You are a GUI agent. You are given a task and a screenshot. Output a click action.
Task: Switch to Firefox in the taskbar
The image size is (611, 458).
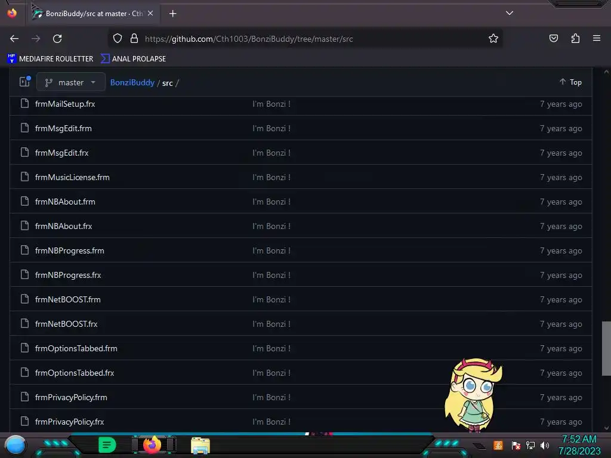point(152,445)
